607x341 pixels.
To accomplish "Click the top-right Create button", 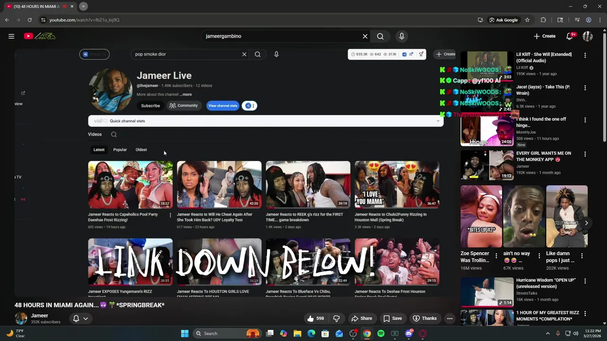I will click(x=544, y=36).
